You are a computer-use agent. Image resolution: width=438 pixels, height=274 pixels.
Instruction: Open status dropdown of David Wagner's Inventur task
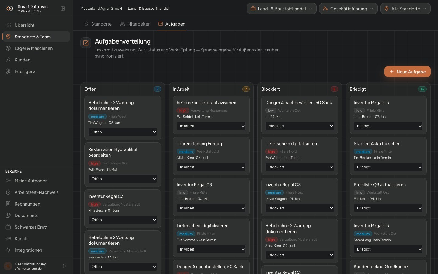click(300, 208)
